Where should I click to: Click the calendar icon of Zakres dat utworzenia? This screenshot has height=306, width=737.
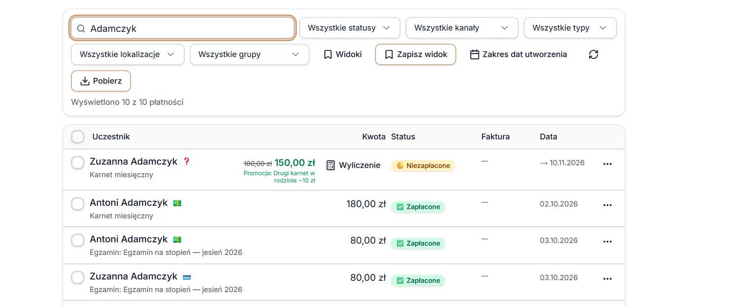[x=475, y=54]
